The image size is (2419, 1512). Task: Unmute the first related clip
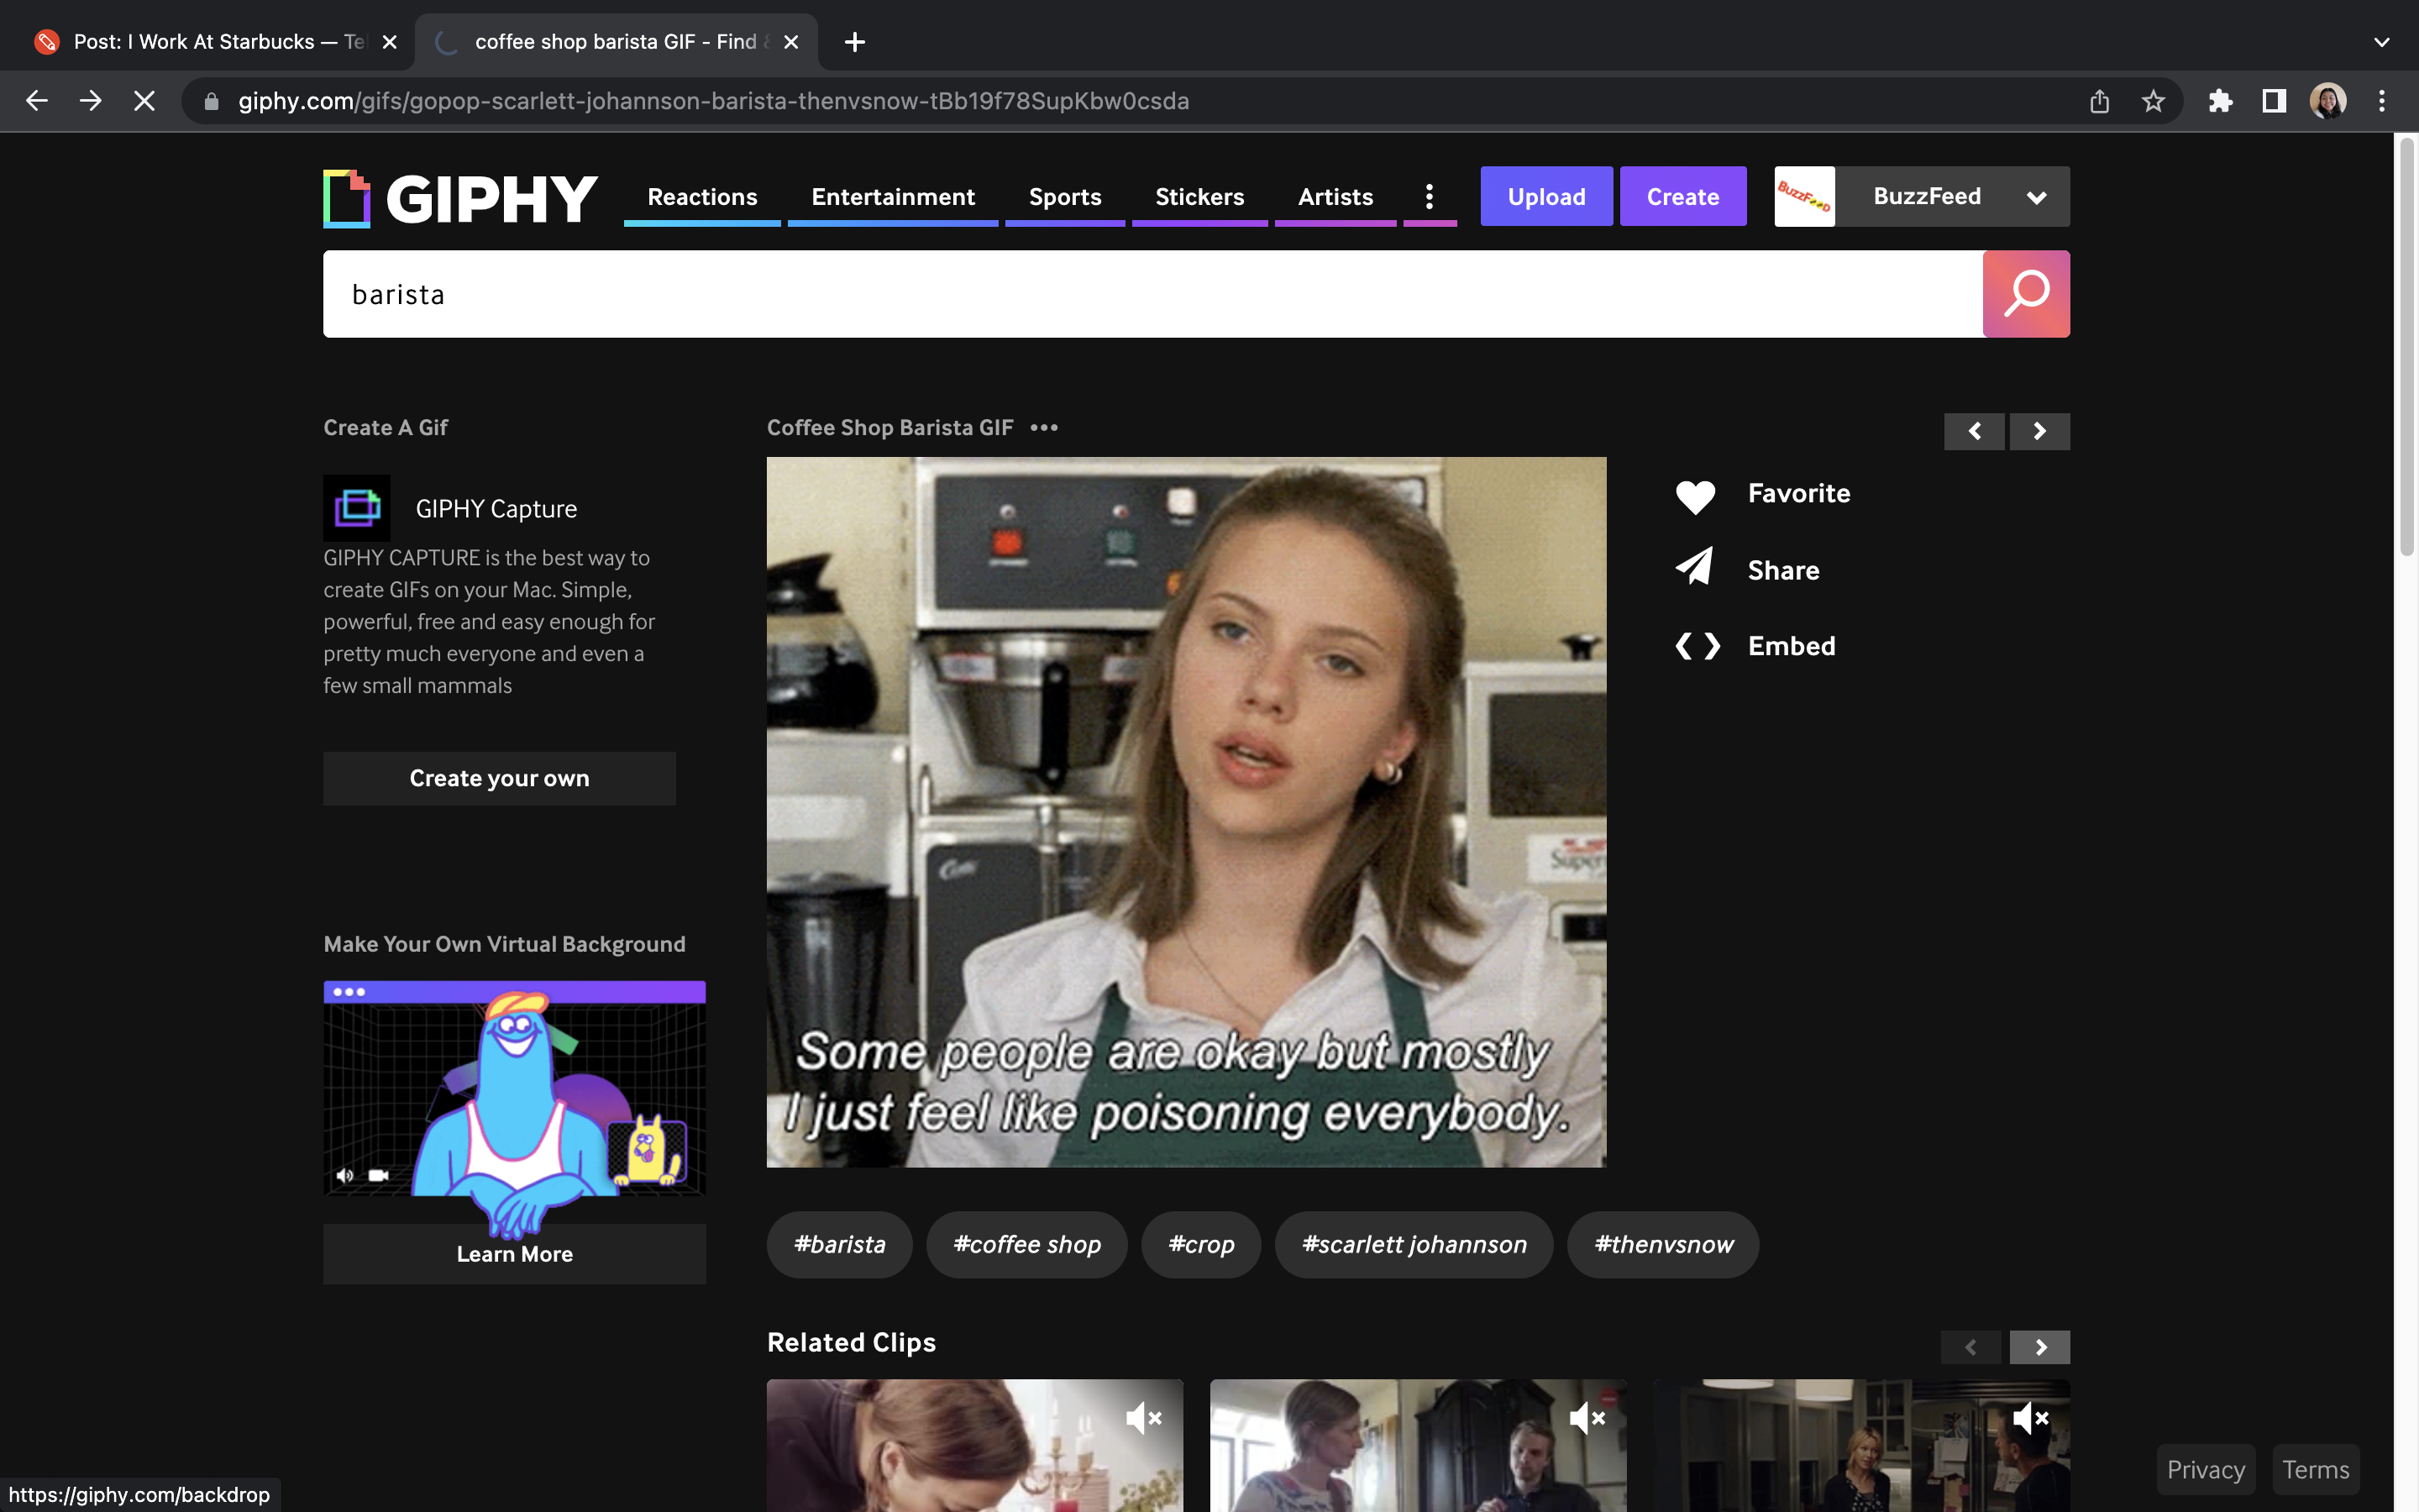tap(1142, 1418)
